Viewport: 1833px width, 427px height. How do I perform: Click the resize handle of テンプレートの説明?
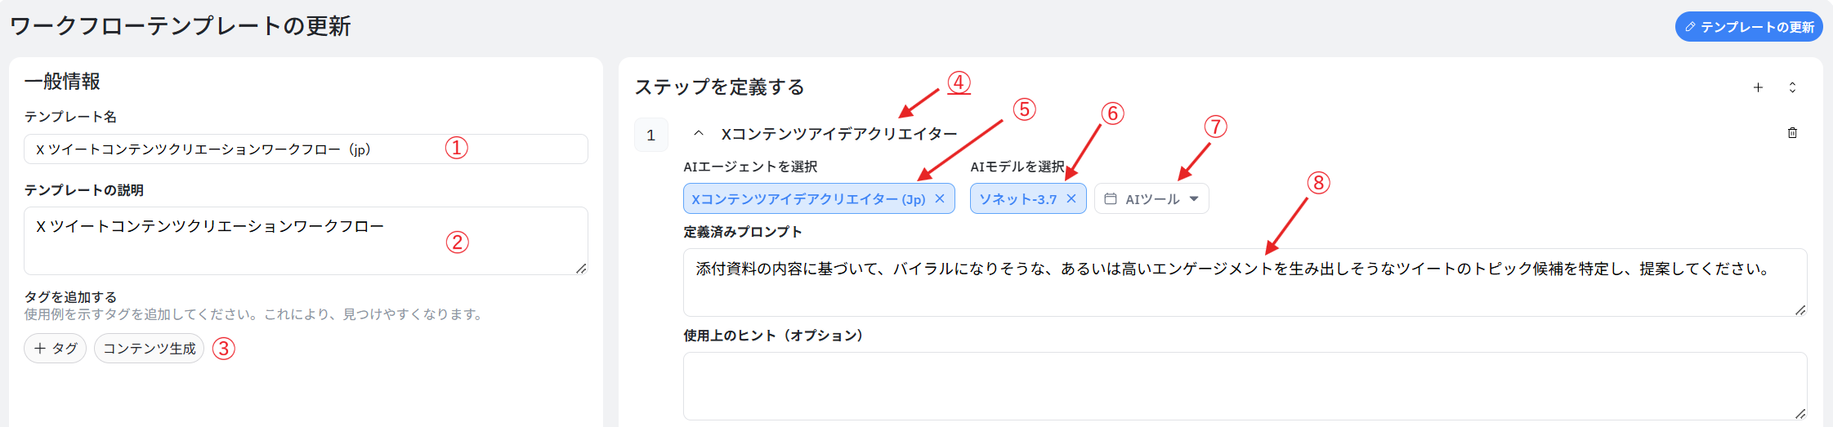click(581, 269)
